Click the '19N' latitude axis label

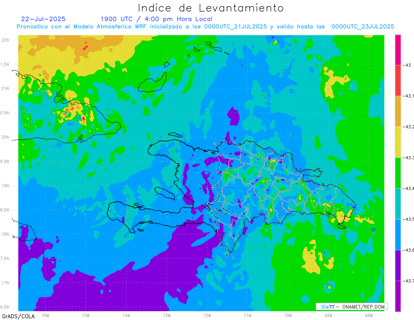click(5, 185)
